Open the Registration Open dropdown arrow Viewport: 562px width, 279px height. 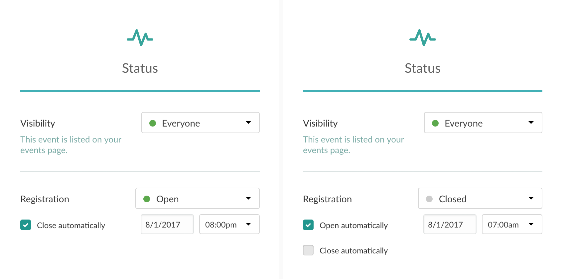(x=248, y=198)
